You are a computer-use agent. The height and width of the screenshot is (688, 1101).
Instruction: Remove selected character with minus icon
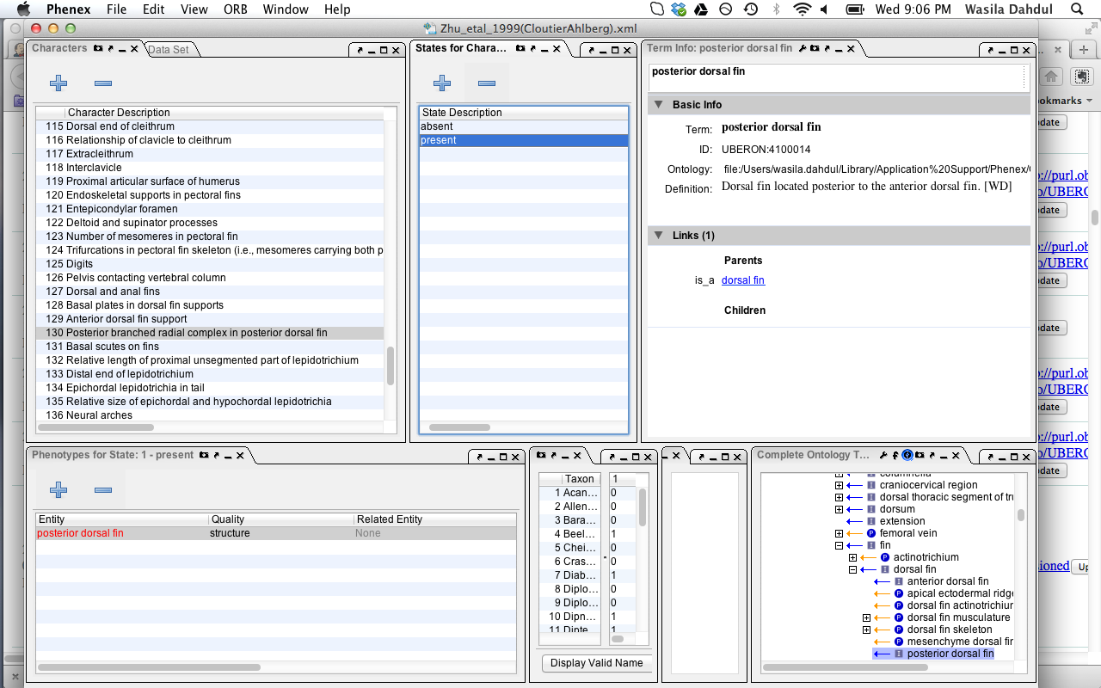coord(103,83)
